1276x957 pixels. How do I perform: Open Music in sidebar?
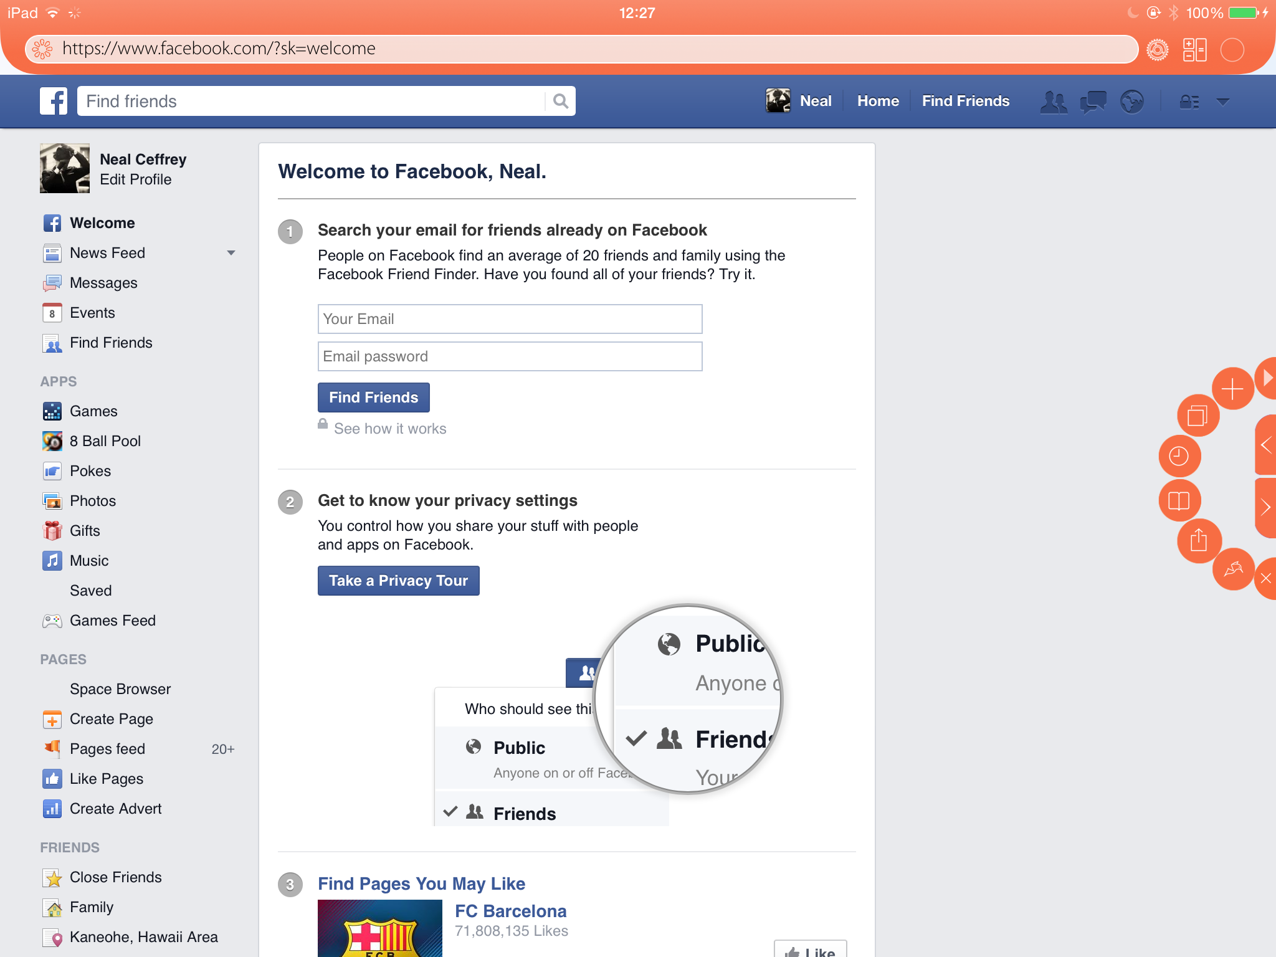coord(89,561)
